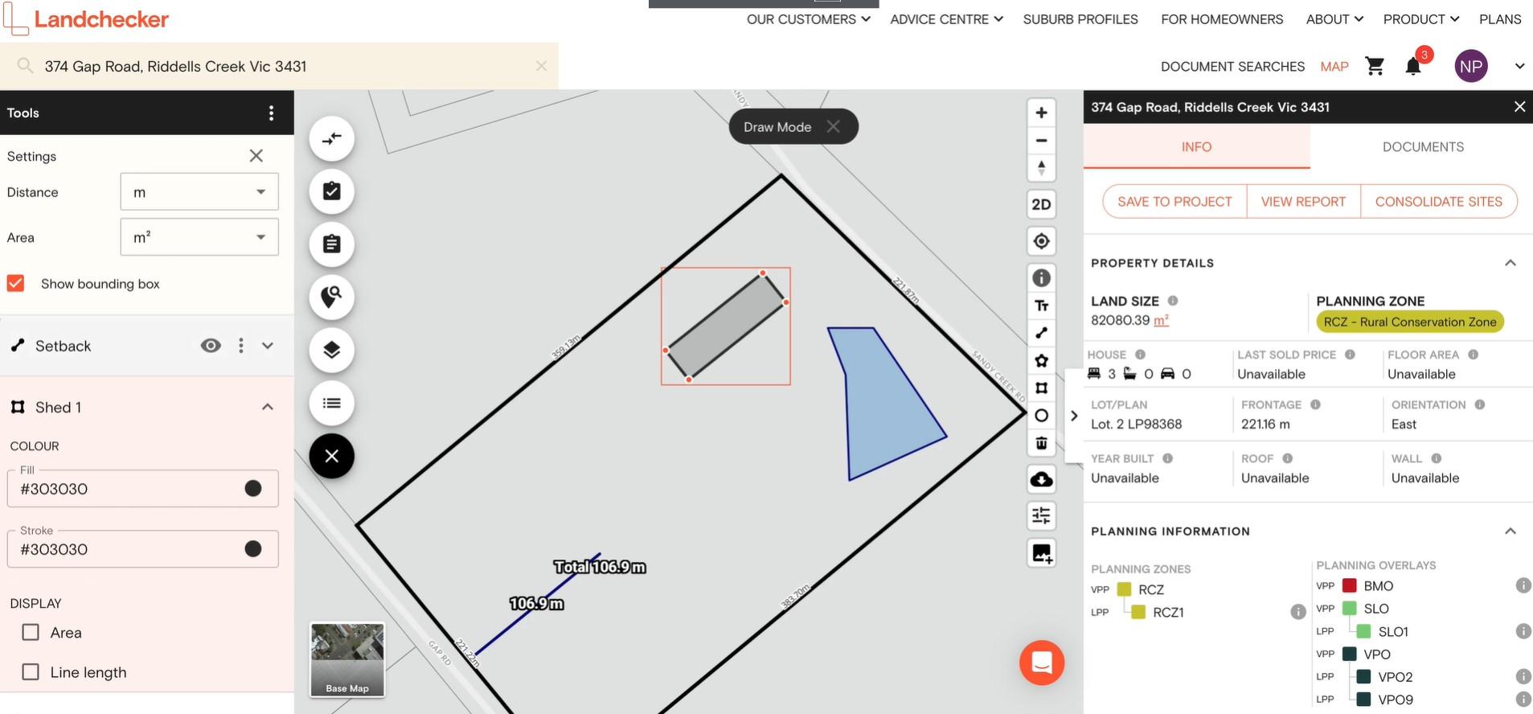Select the line measure tool
This screenshot has width=1533, height=714.
1041,333
